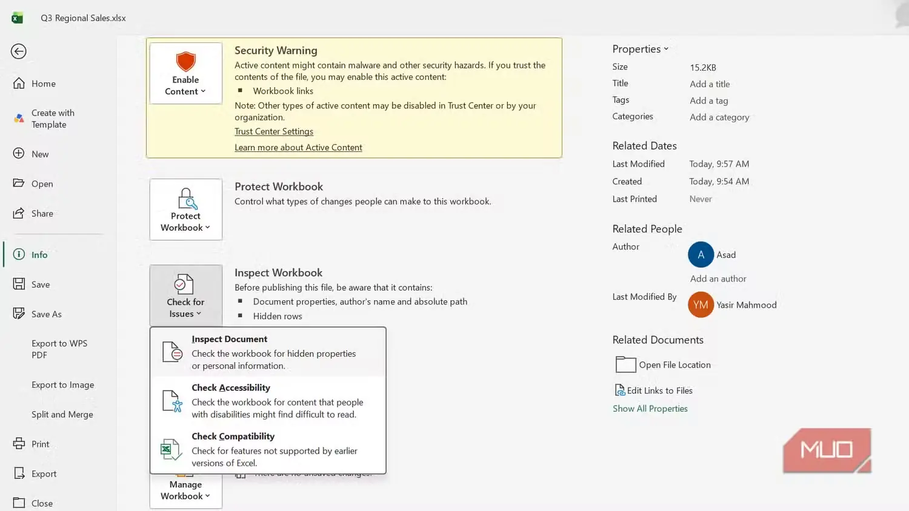The image size is (909, 511).
Task: Click Show All Properties link
Action: coord(650,409)
